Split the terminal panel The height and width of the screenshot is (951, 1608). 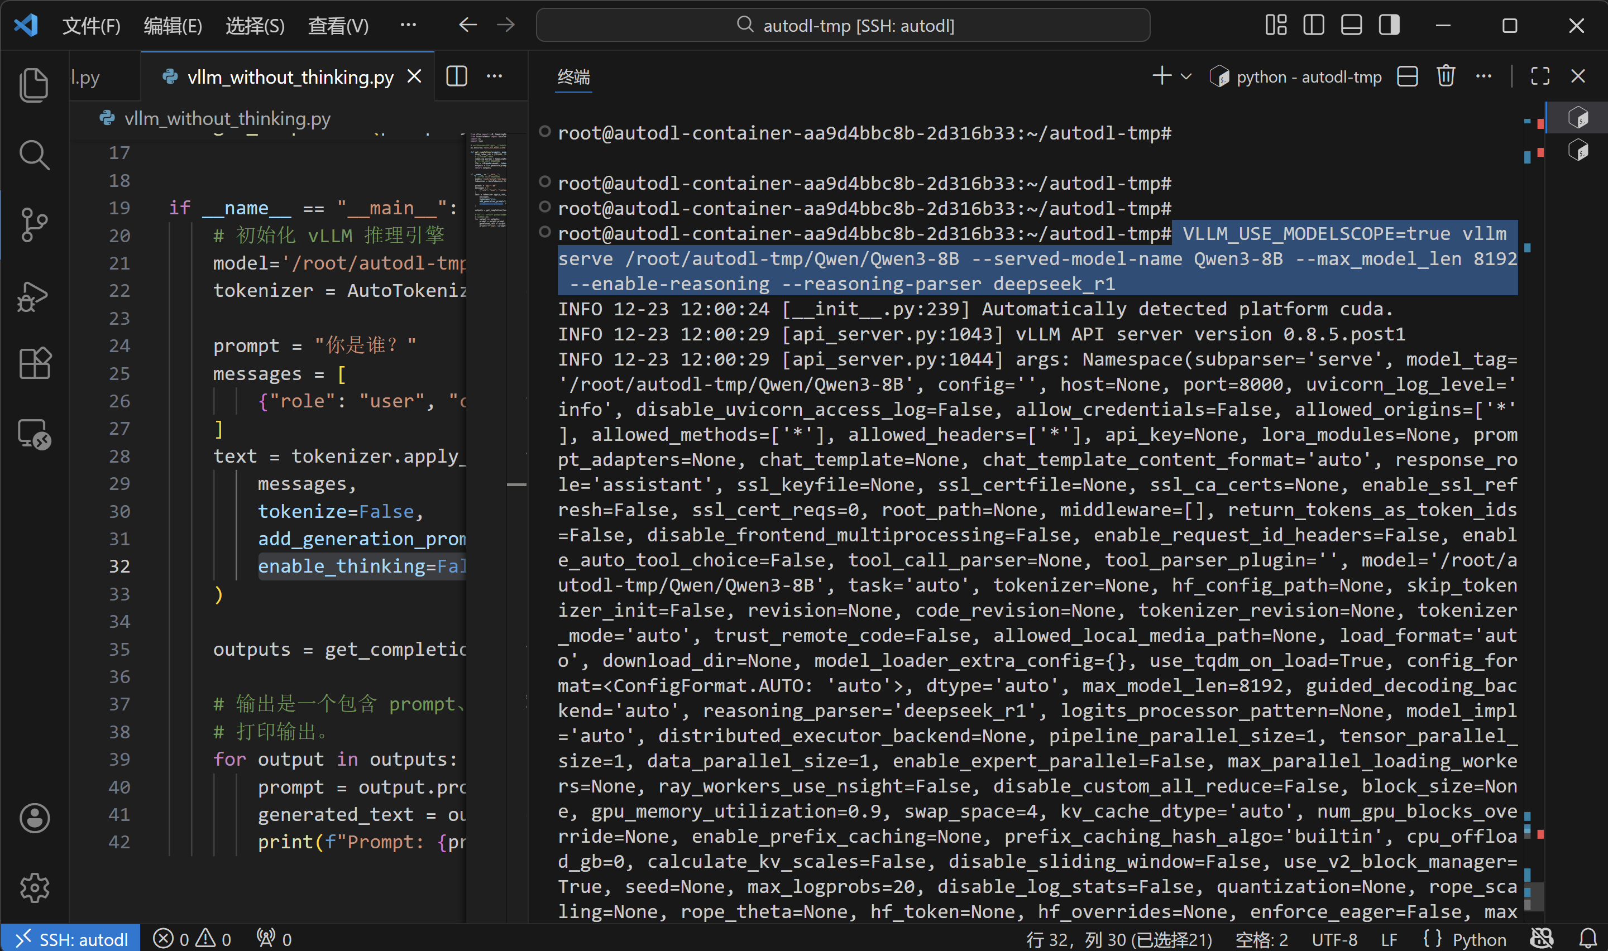coord(1407,76)
